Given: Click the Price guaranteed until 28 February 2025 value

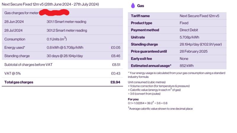Looking at the screenshot, I should [x=193, y=51].
